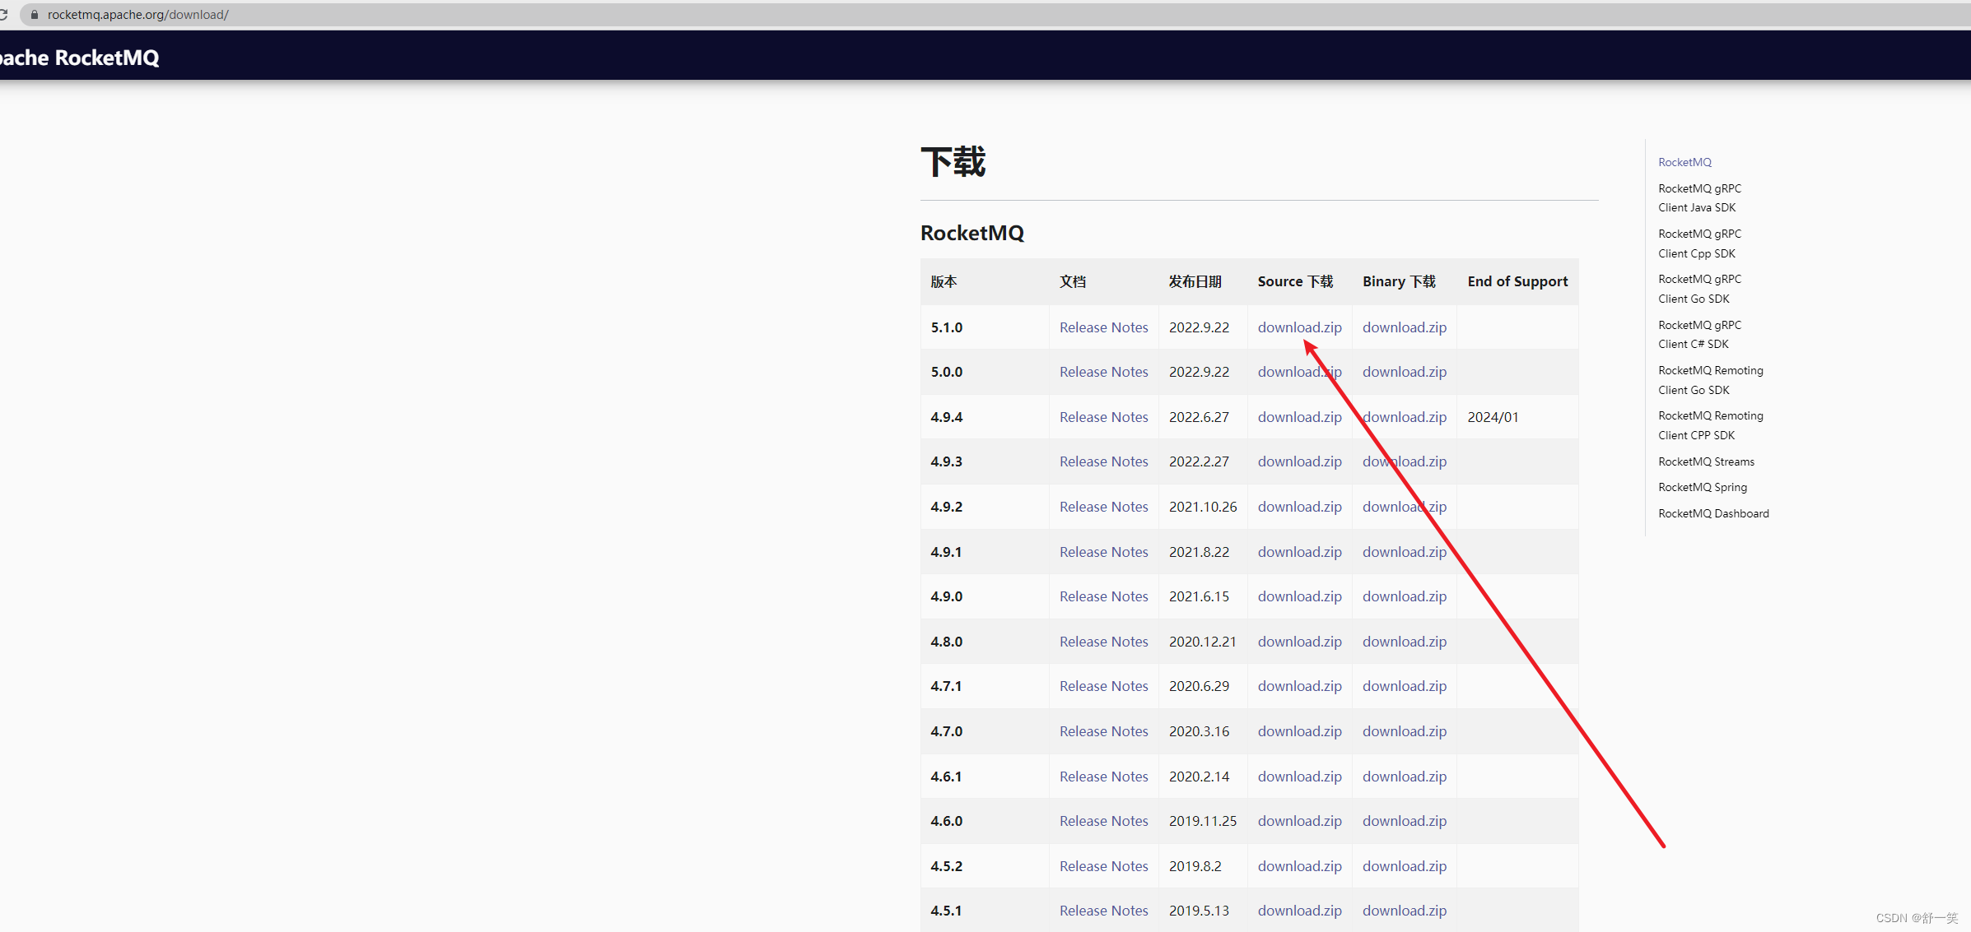
Task: Navigate to RocketMQ Spring section
Action: pyautogui.click(x=1702, y=487)
